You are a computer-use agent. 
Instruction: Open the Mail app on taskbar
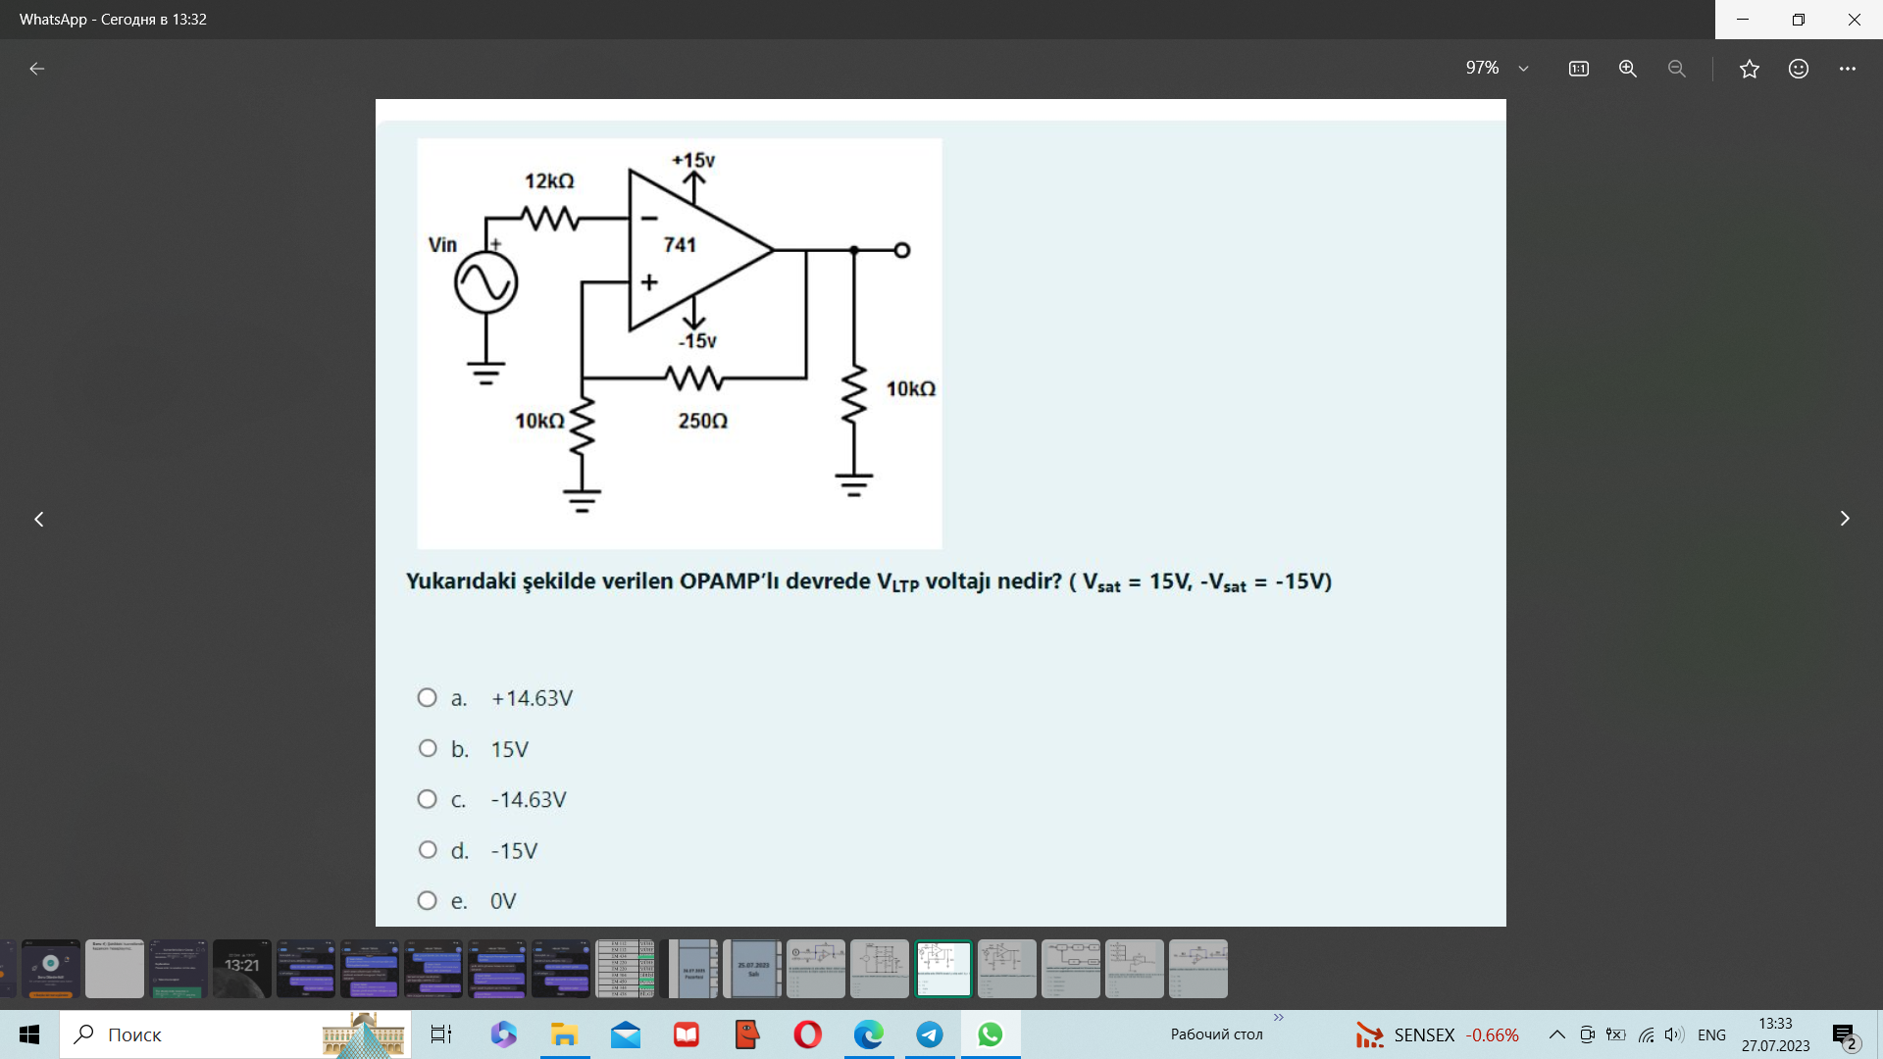(626, 1034)
